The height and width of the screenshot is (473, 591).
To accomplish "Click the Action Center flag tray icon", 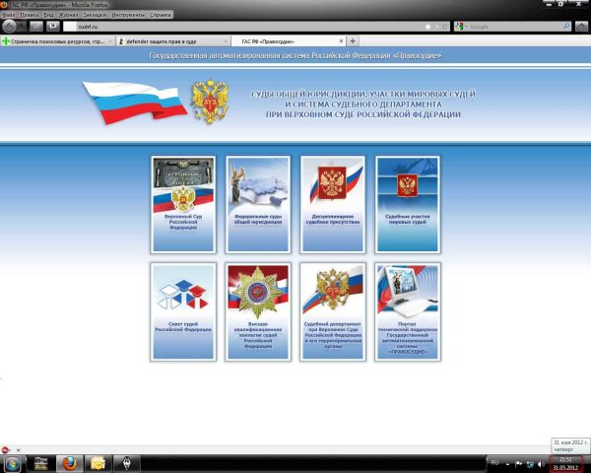I will [x=519, y=464].
